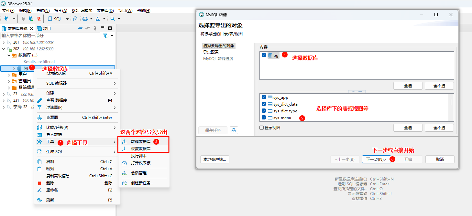Open the new connection dropdown arrow
Screen dimensions: 472x216
[14, 19]
